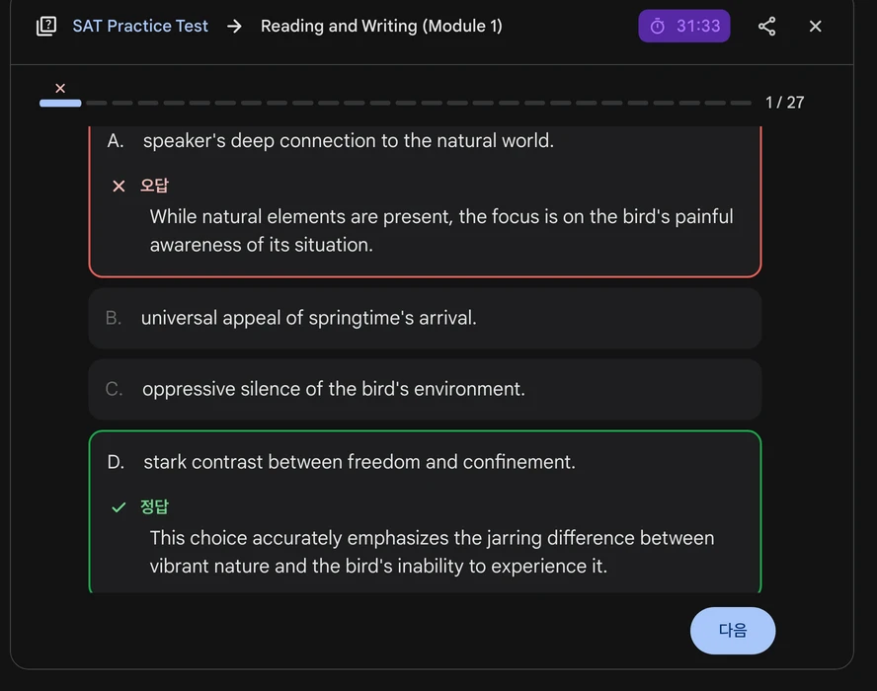Open the SAT Practice Test breadcrumb link
877x691 pixels.
tap(140, 27)
